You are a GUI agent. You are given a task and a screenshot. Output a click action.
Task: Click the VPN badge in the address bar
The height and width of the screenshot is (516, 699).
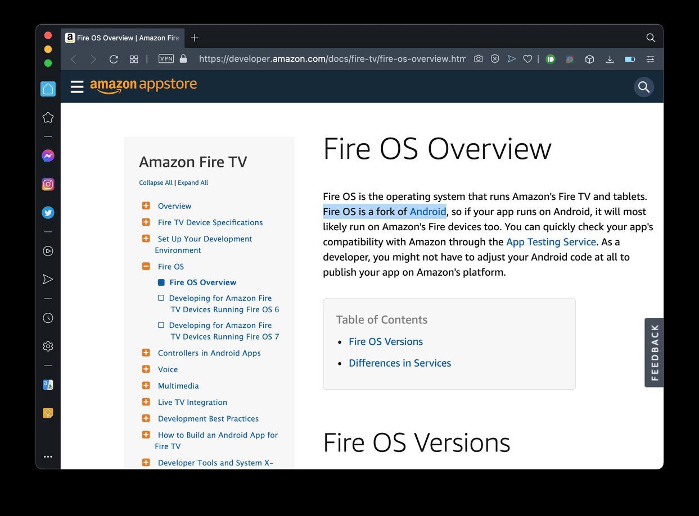click(x=166, y=58)
